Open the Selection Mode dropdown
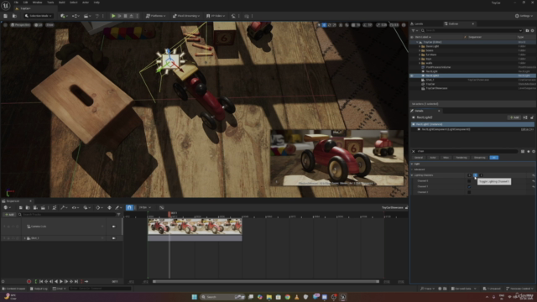Screen dimensions: 537x302 tap(39, 16)
